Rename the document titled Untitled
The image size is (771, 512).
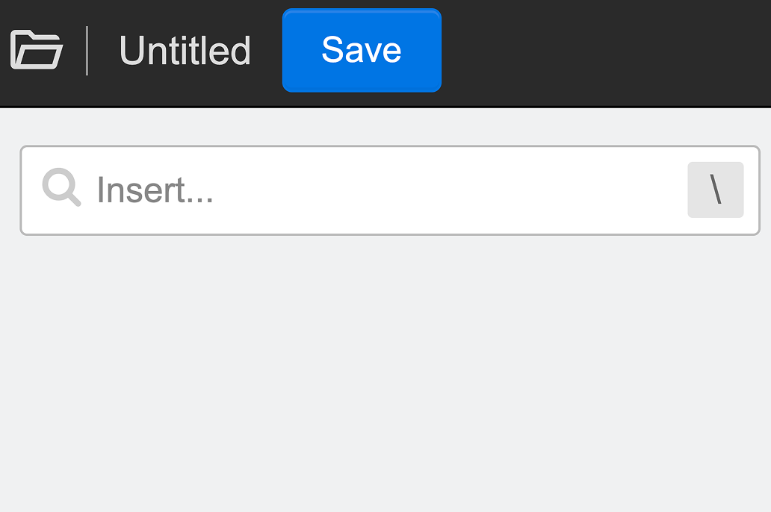coord(185,50)
